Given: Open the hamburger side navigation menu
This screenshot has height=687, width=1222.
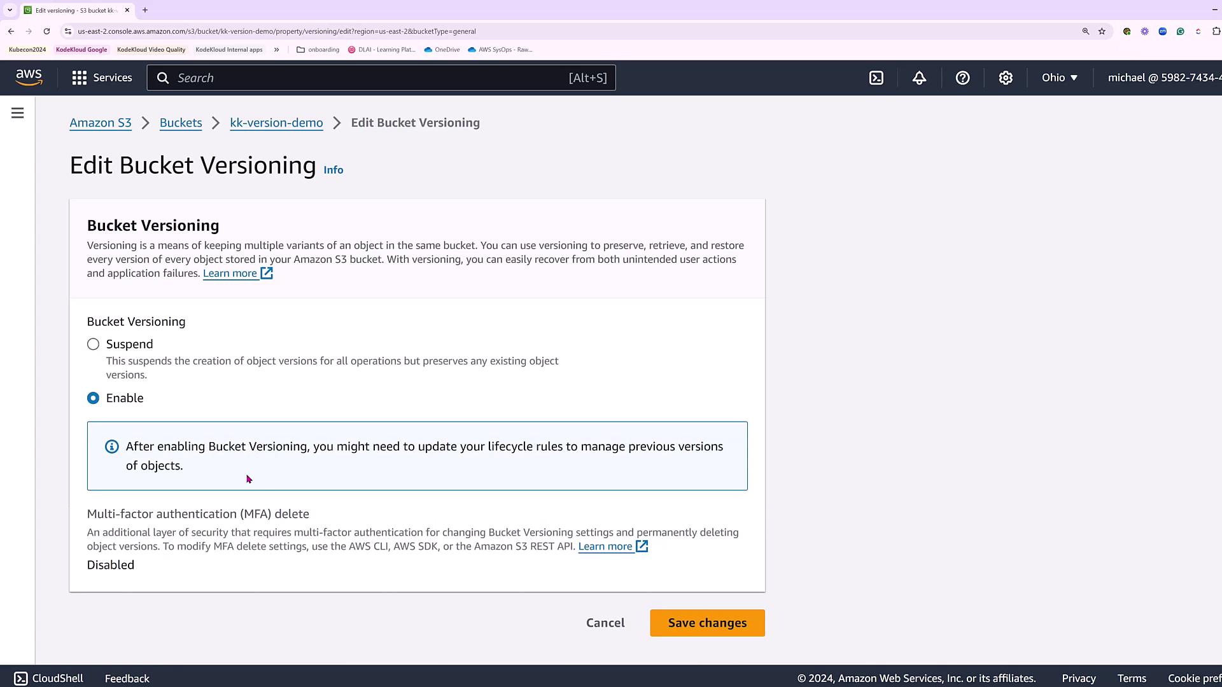Looking at the screenshot, I should click(x=18, y=113).
